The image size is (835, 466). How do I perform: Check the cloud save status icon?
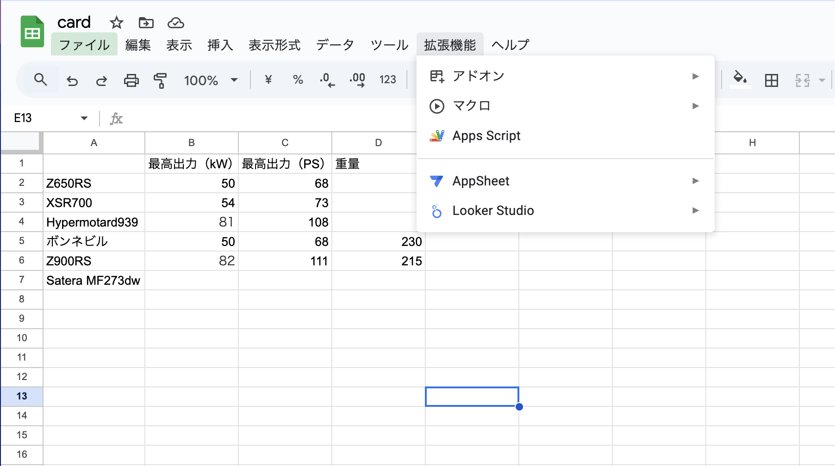click(175, 23)
